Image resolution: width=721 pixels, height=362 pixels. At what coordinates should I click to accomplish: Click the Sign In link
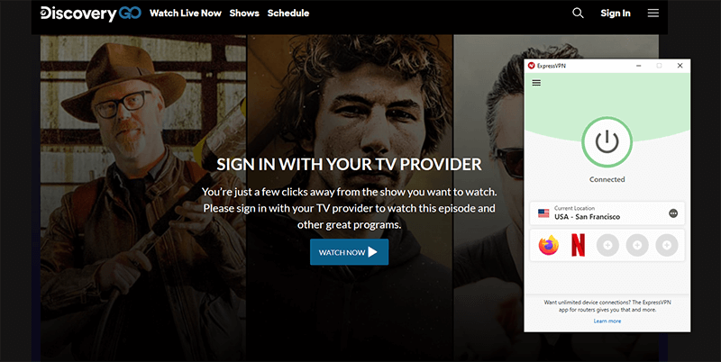(x=616, y=14)
